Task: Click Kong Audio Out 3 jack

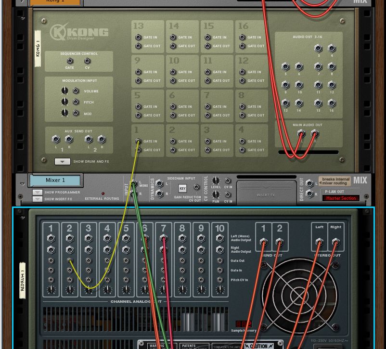Action: click(x=318, y=48)
